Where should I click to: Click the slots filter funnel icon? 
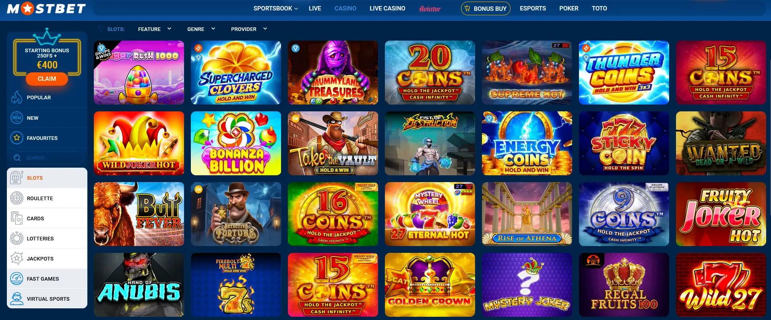(x=101, y=29)
